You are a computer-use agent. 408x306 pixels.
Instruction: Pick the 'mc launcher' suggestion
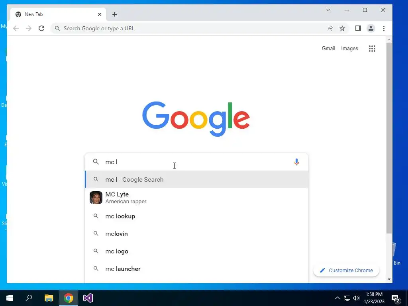[x=197, y=269]
